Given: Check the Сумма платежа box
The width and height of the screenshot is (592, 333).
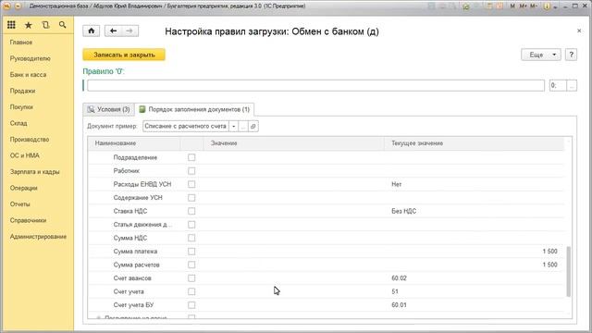Looking at the screenshot, I should coord(191,252).
